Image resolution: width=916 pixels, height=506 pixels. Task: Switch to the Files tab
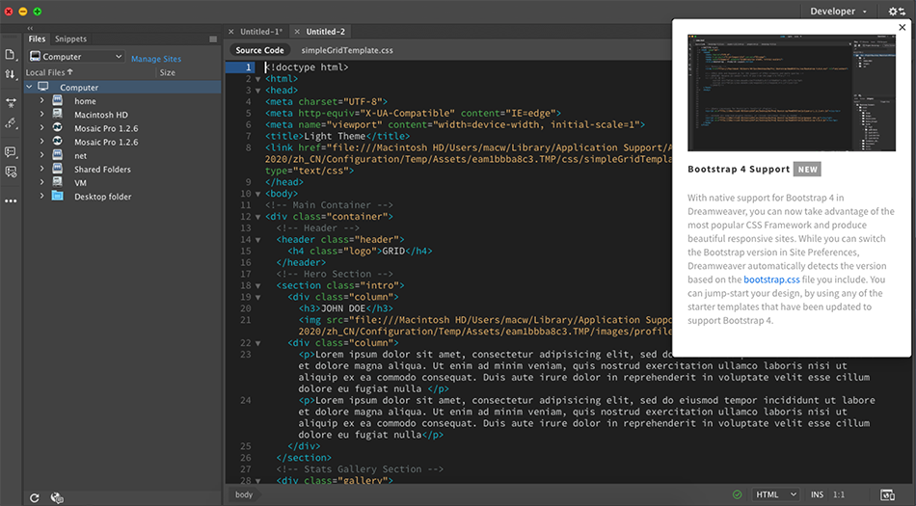point(37,39)
